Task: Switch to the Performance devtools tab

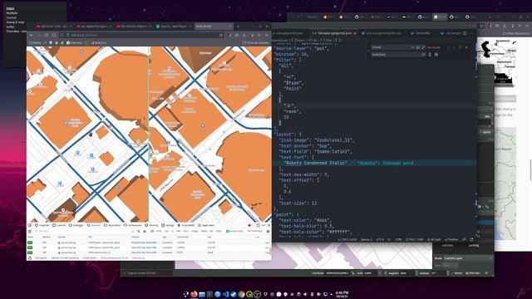Action: [133, 225]
